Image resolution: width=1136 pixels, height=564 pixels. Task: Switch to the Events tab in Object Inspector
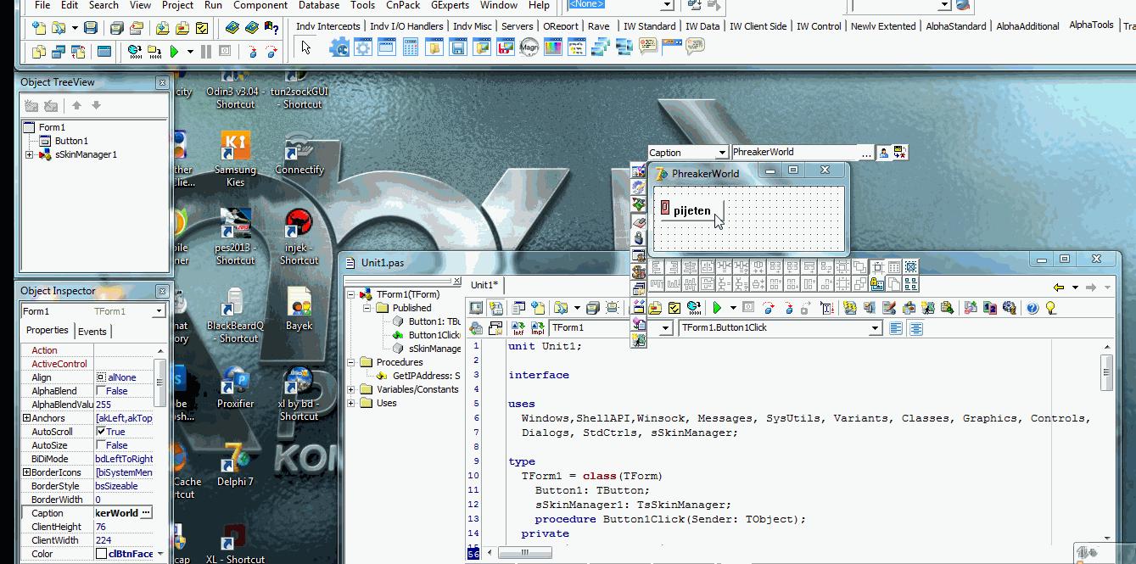[92, 332]
